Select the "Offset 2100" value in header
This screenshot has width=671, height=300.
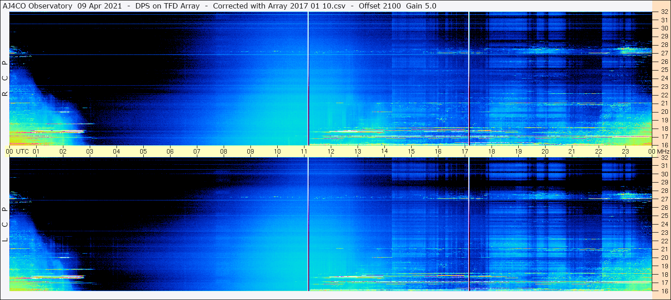(379, 6)
